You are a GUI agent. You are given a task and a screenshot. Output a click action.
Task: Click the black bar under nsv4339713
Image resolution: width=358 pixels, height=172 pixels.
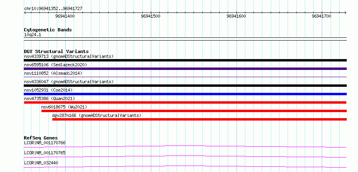pos(185,60)
